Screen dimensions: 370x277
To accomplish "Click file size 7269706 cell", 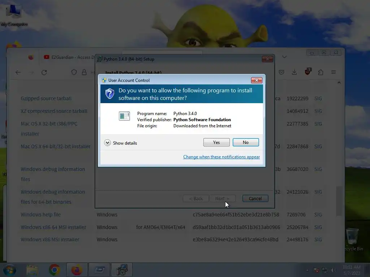I will click(x=296, y=215).
